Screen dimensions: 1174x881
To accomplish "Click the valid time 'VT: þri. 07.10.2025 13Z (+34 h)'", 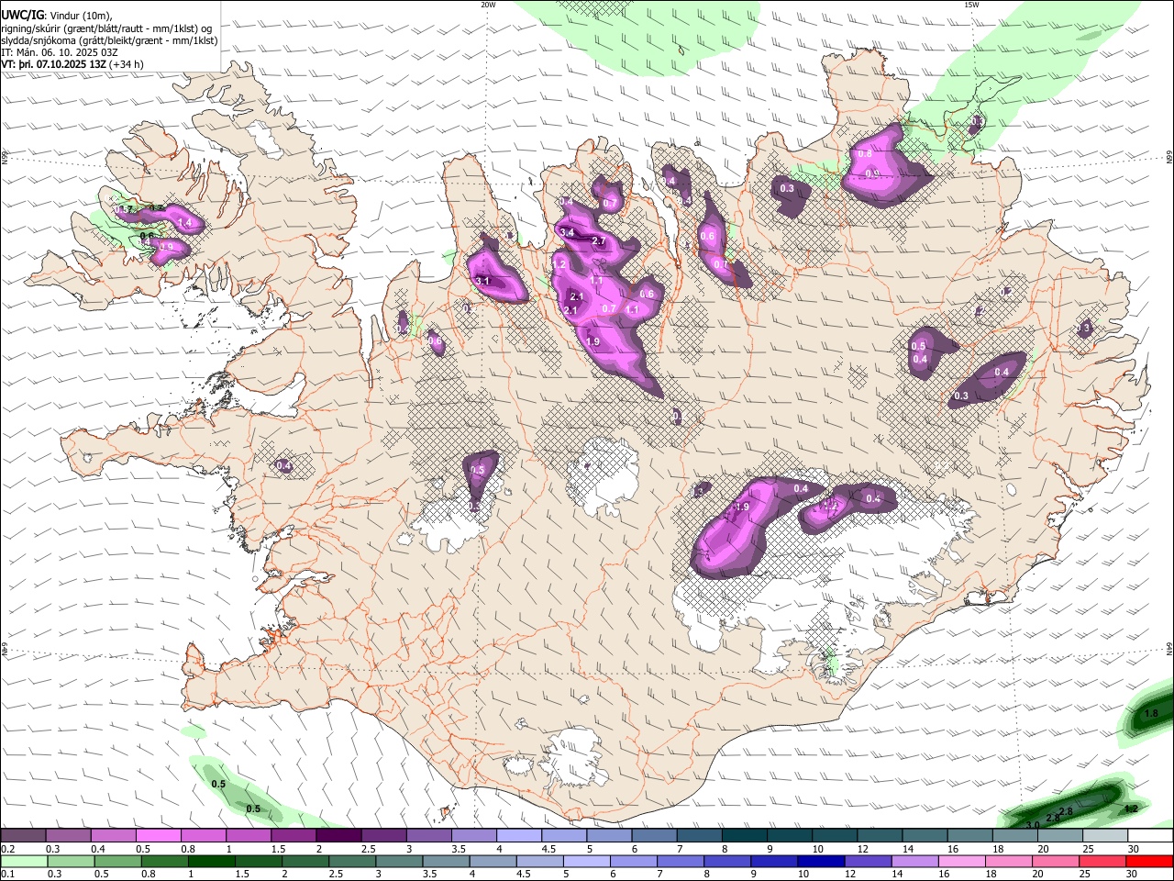I will pyautogui.click(x=72, y=64).
